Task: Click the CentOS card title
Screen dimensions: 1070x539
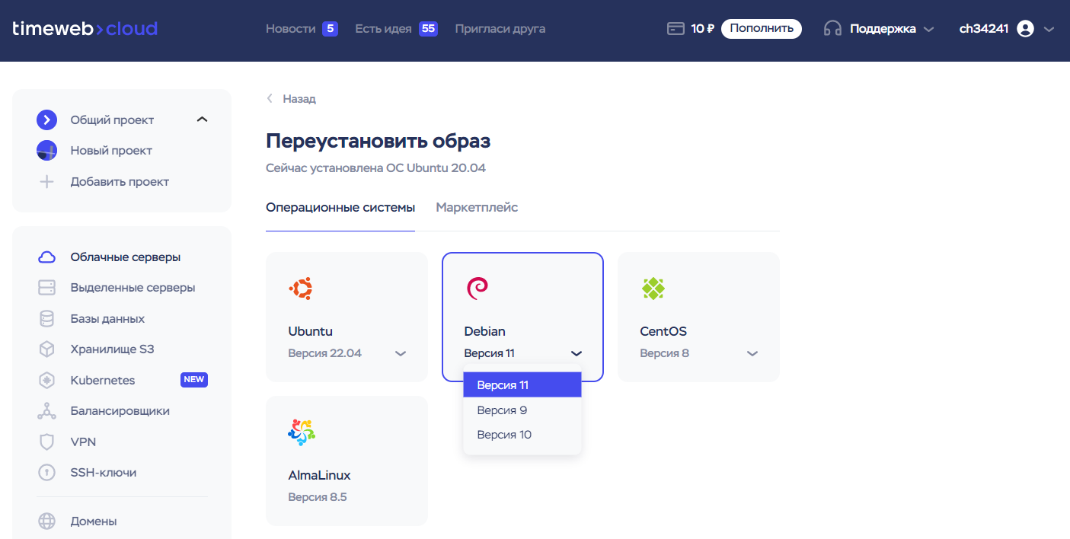Action: (x=663, y=331)
